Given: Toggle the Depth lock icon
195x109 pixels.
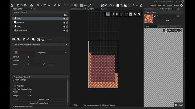Looking at the screenshot, I should coord(44,64).
